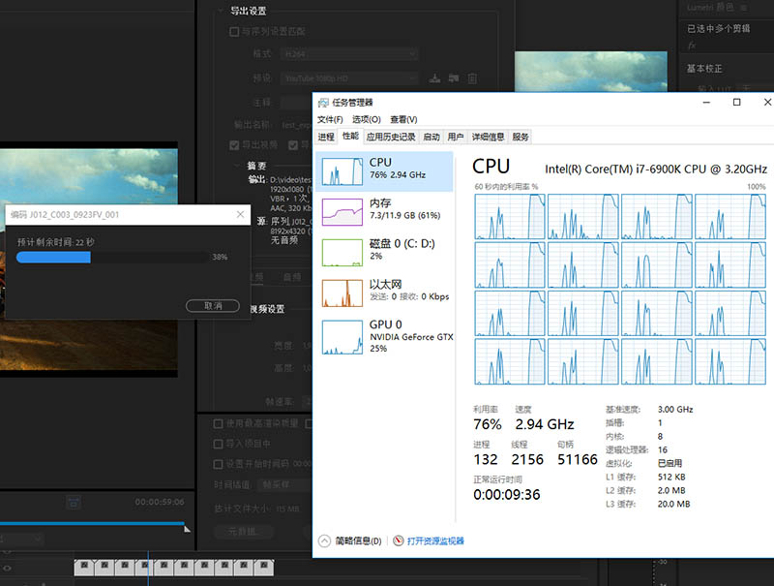Click the icon left of timecode 00:00:59:06

(x=74, y=503)
